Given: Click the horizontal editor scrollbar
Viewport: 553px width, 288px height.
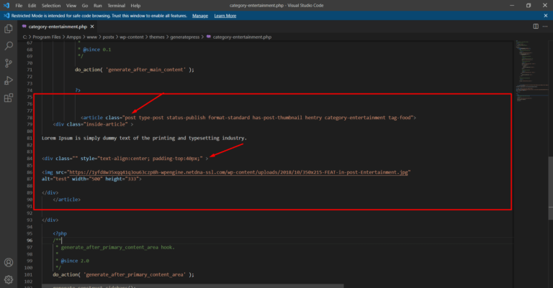Looking at the screenshot, I should click(192, 286).
